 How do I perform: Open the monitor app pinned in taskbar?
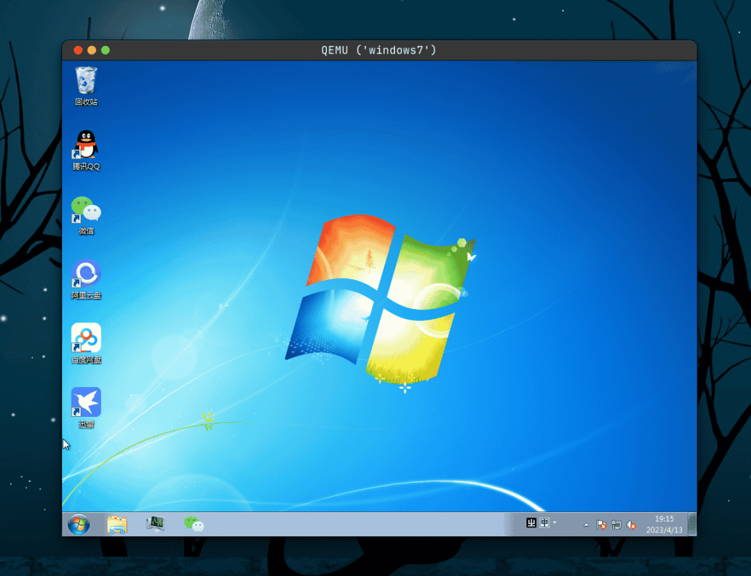[155, 524]
